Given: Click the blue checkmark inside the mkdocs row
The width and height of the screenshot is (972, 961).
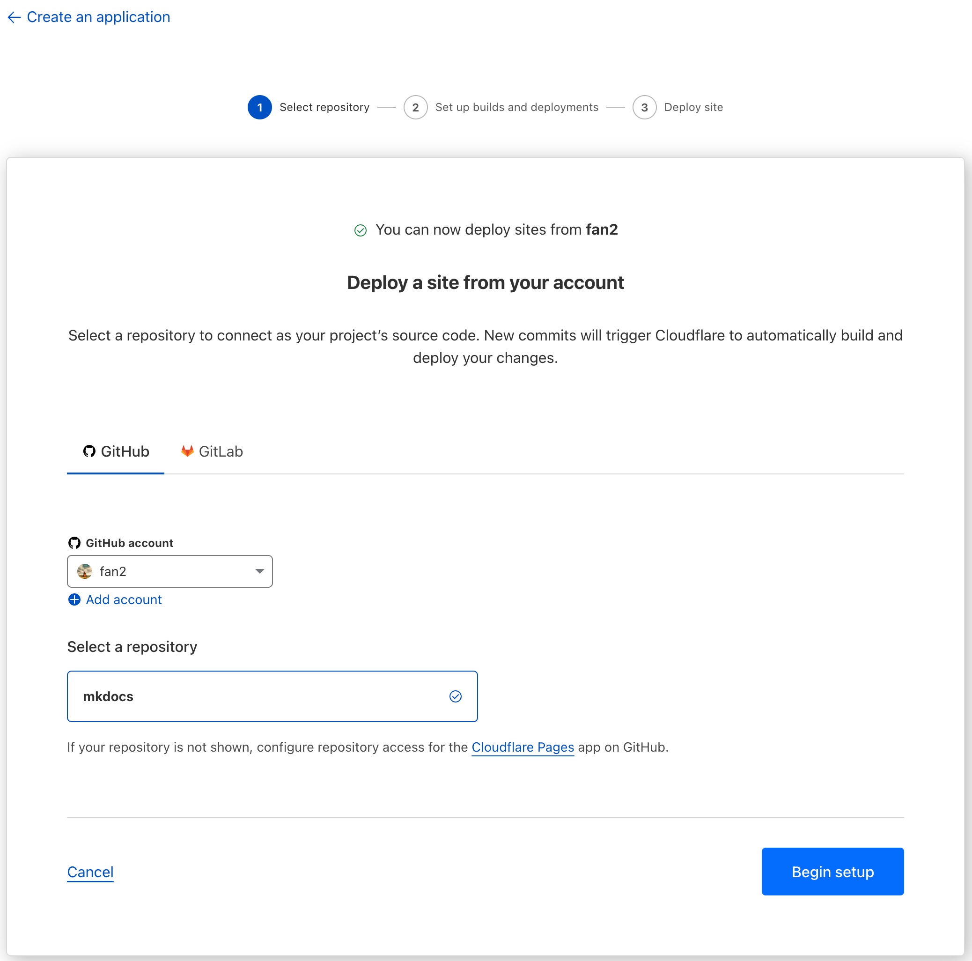Looking at the screenshot, I should (x=456, y=696).
